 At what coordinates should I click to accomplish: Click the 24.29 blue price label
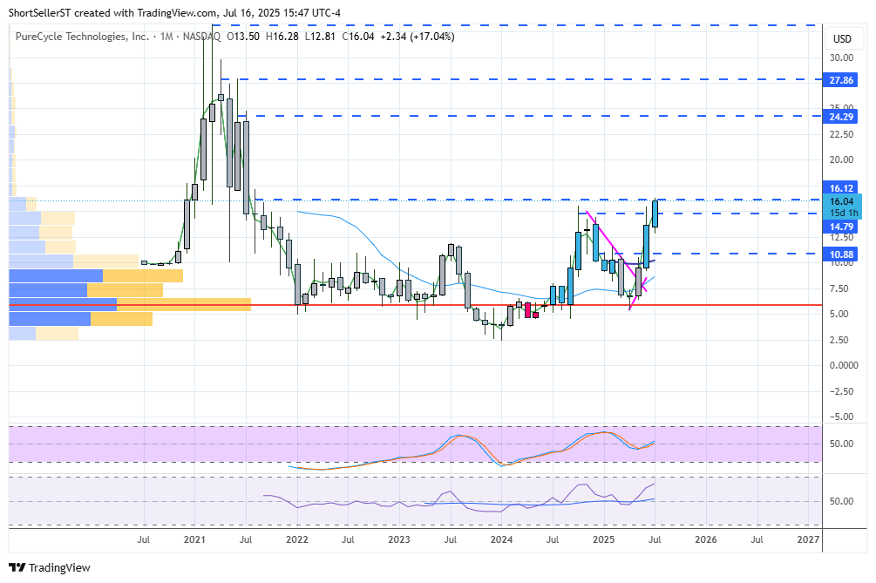point(841,117)
